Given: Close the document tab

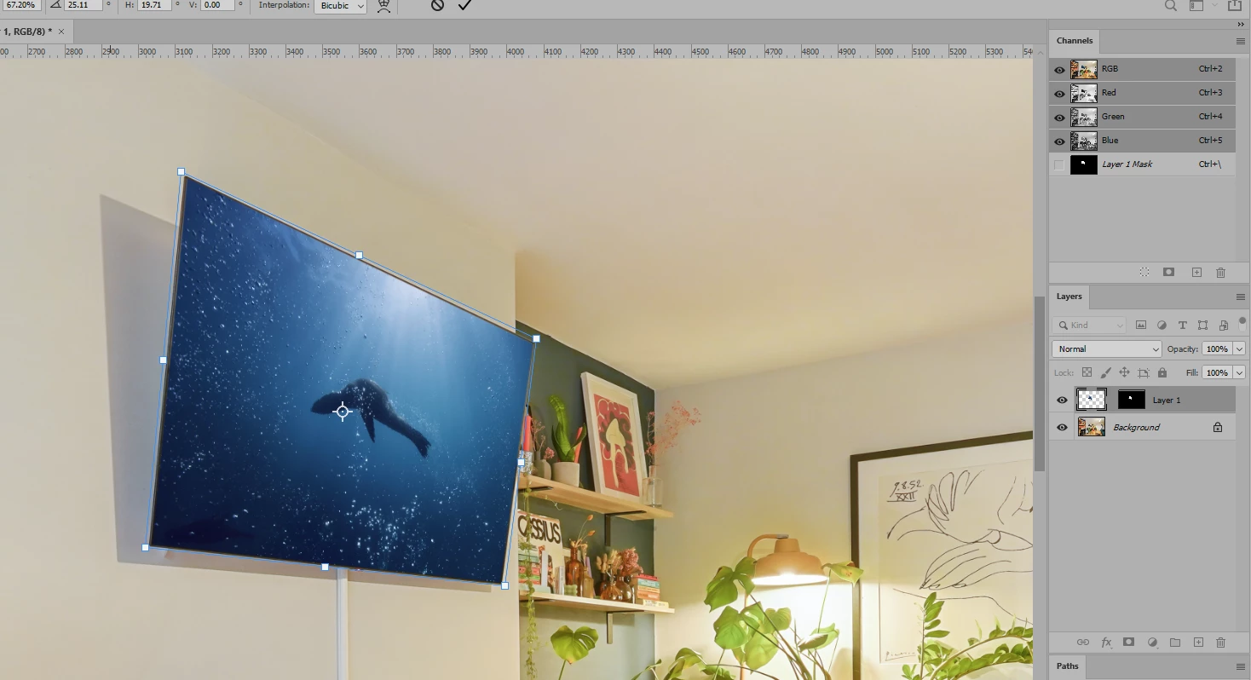Looking at the screenshot, I should (61, 32).
